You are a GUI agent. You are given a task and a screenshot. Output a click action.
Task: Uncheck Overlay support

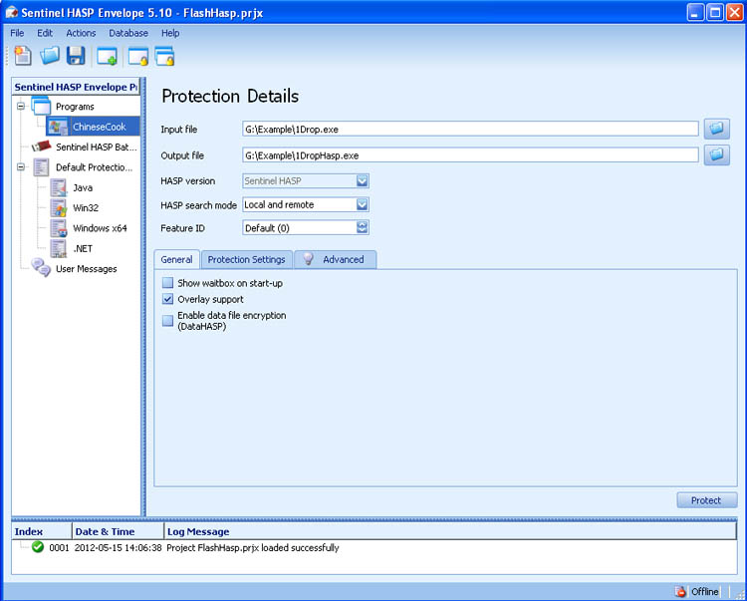(x=167, y=299)
